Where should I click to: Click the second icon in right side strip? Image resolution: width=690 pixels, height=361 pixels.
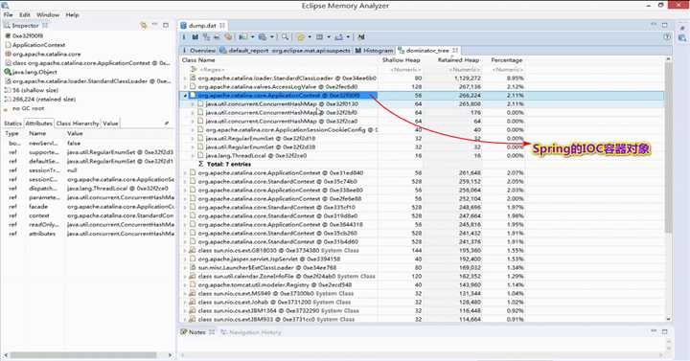click(x=682, y=38)
